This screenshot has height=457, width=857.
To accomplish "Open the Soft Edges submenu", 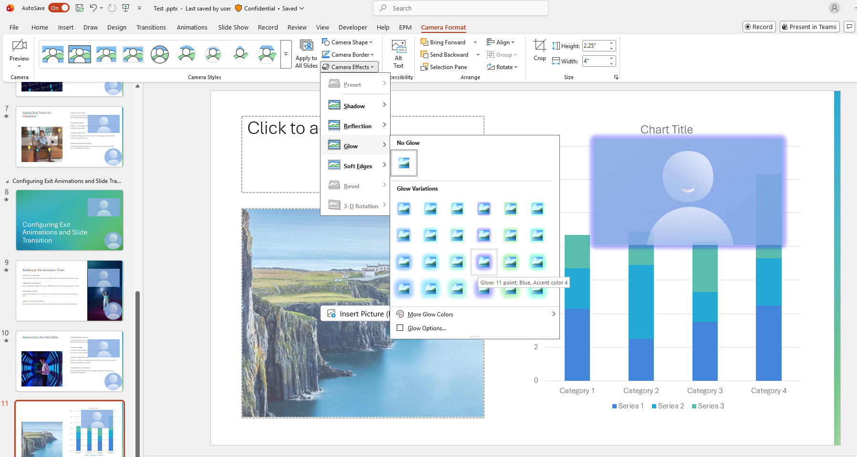I will pos(355,166).
